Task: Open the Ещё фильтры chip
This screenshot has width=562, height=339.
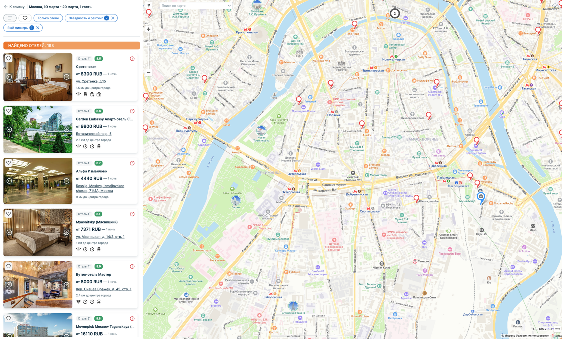Action: 18,28
